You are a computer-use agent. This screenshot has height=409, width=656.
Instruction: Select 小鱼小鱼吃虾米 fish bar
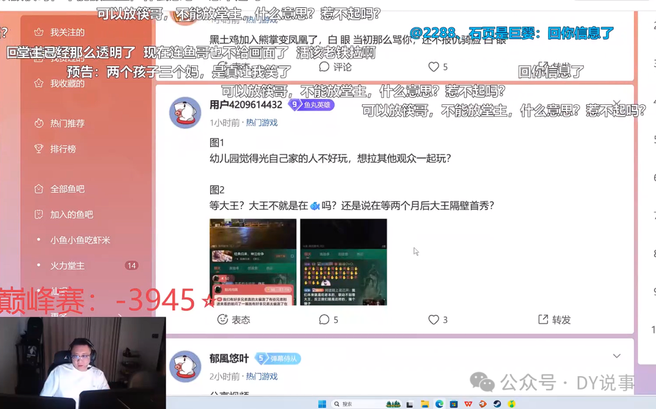80,240
